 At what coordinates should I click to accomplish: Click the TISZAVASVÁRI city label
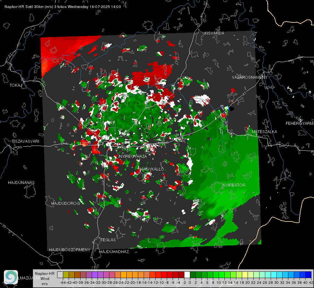tap(25, 141)
